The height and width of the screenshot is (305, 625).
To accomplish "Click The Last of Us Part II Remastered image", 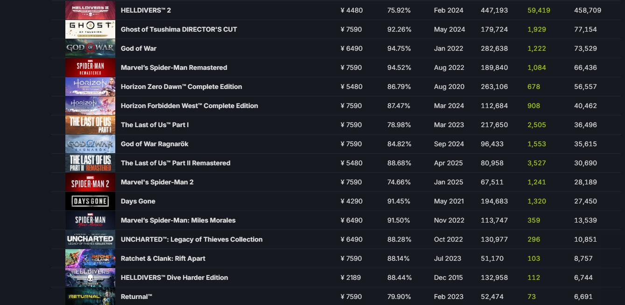I will click(90, 163).
